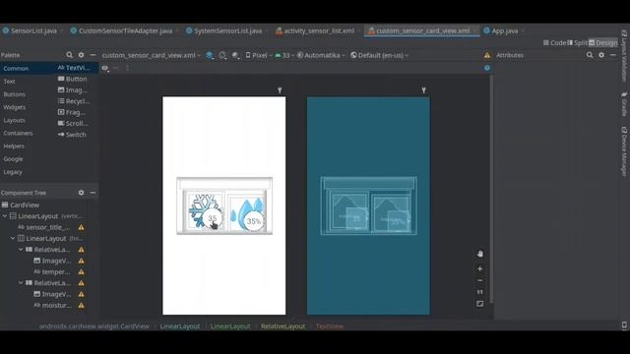Open API 33 version dropdown

[284, 55]
